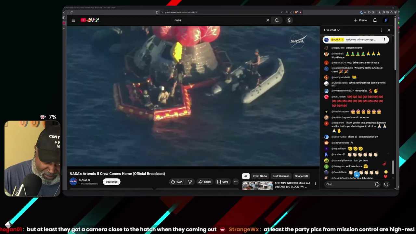Screen dimensions: 416x234
Task: Clear the nasa search text
Action: pos(268,20)
